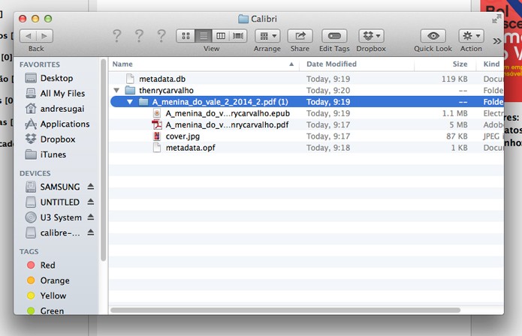
Task: Switch to icon view
Action: (x=186, y=36)
